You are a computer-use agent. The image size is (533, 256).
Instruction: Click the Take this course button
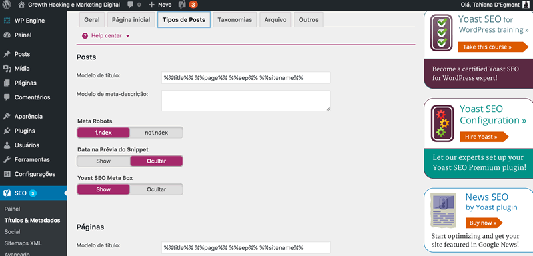(493, 47)
